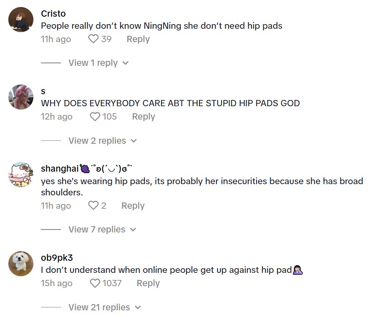380x317 pixels.
Task: Reply to the STUPID HIP PADS comment
Action: [x=143, y=117]
